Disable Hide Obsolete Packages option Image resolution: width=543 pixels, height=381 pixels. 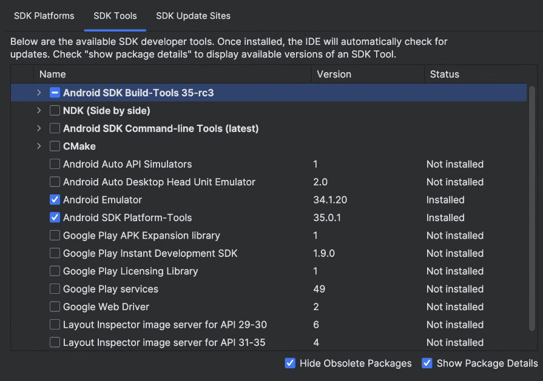291,363
